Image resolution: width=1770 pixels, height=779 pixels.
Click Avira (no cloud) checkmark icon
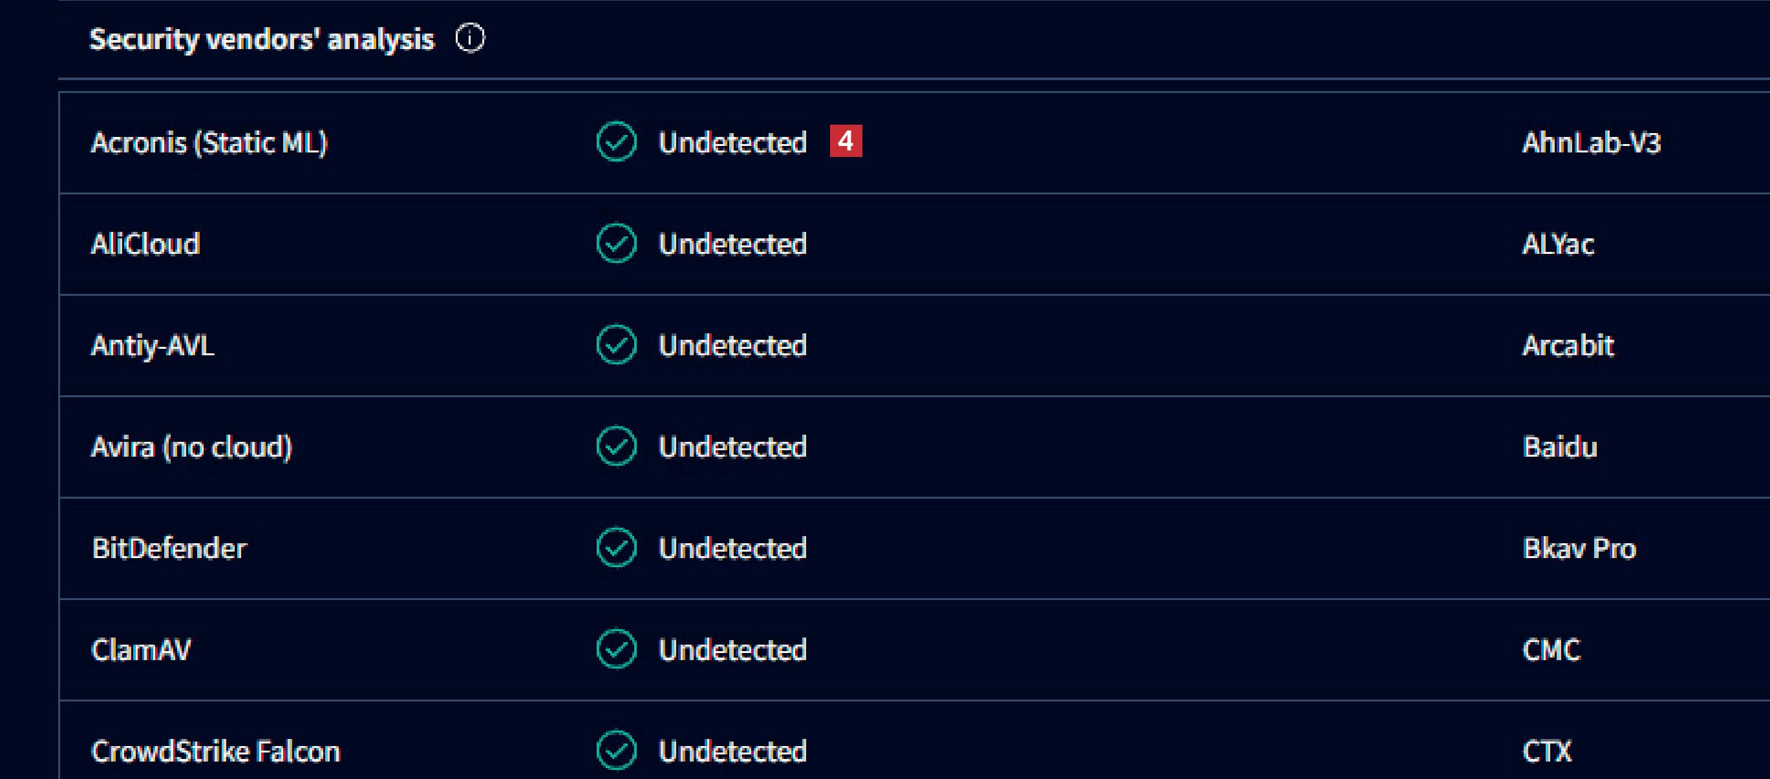click(616, 447)
